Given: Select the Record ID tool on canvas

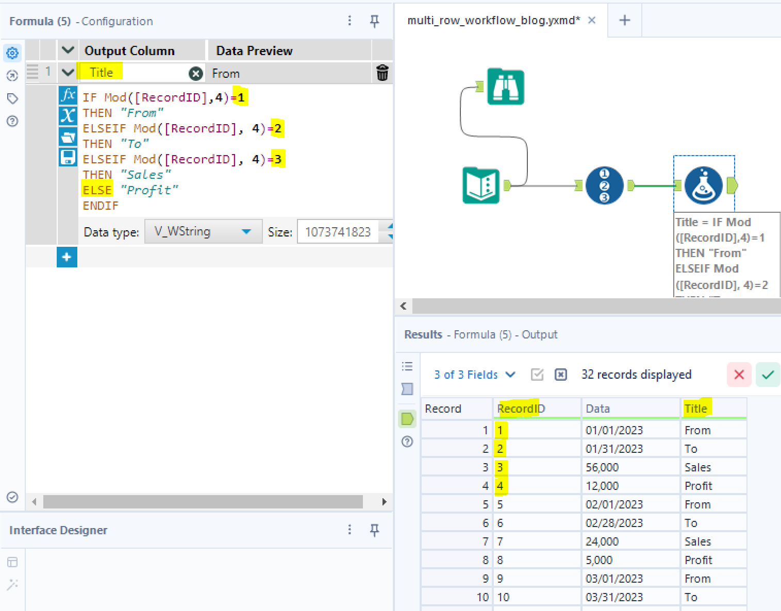Looking at the screenshot, I should [604, 185].
